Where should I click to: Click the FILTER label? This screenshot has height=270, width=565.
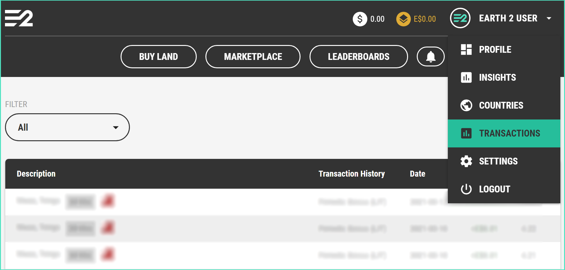pos(16,104)
